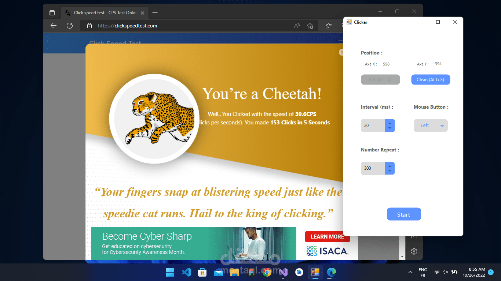Open the Favorites list in Edge toolbar
Screen dimensions: 501x281
click(329, 26)
